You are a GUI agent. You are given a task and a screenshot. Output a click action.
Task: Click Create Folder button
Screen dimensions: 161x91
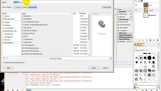click(x=107, y=7)
